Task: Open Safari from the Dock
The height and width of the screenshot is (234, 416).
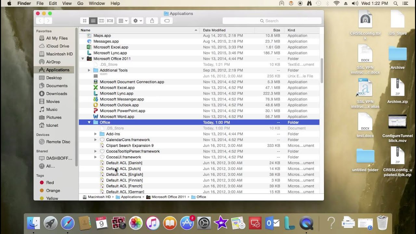Action: click(68, 223)
